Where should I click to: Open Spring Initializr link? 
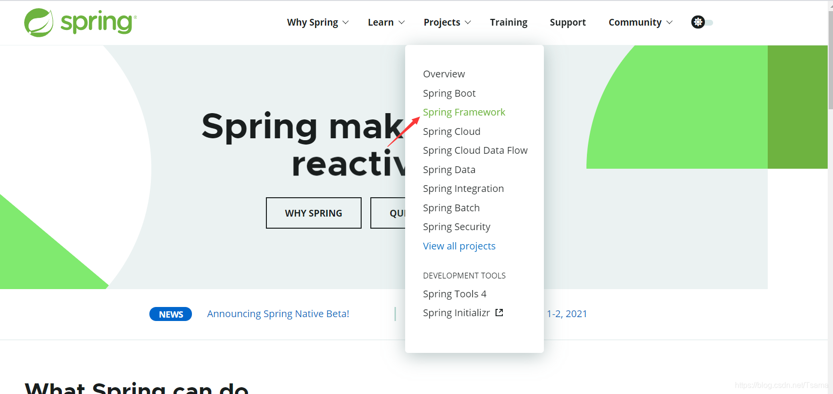coord(456,313)
